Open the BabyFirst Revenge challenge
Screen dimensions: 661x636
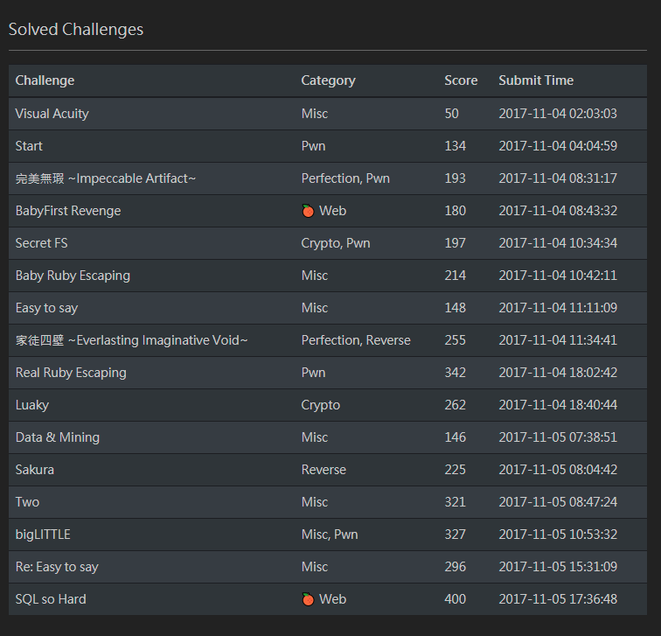pyautogui.click(x=68, y=211)
